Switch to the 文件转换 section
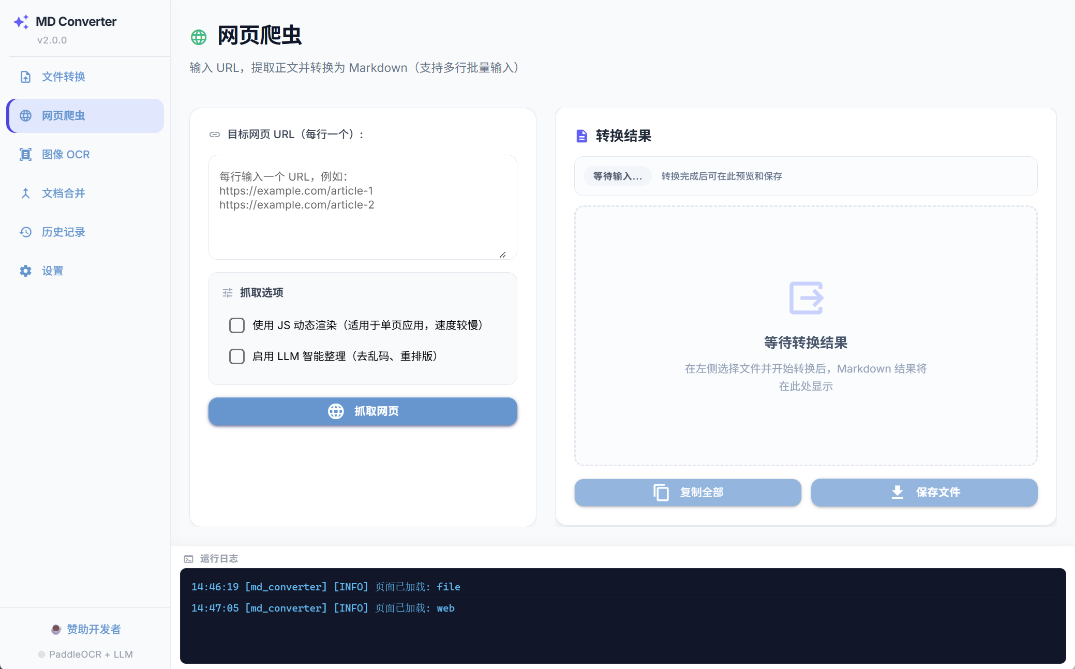The height and width of the screenshot is (669, 1075). 63,77
